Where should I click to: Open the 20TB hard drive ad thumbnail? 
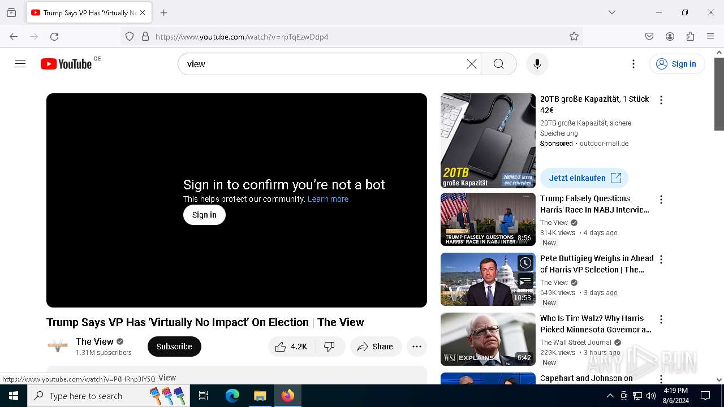(x=488, y=141)
